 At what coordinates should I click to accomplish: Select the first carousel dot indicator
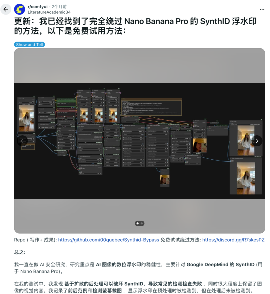coord(137,223)
